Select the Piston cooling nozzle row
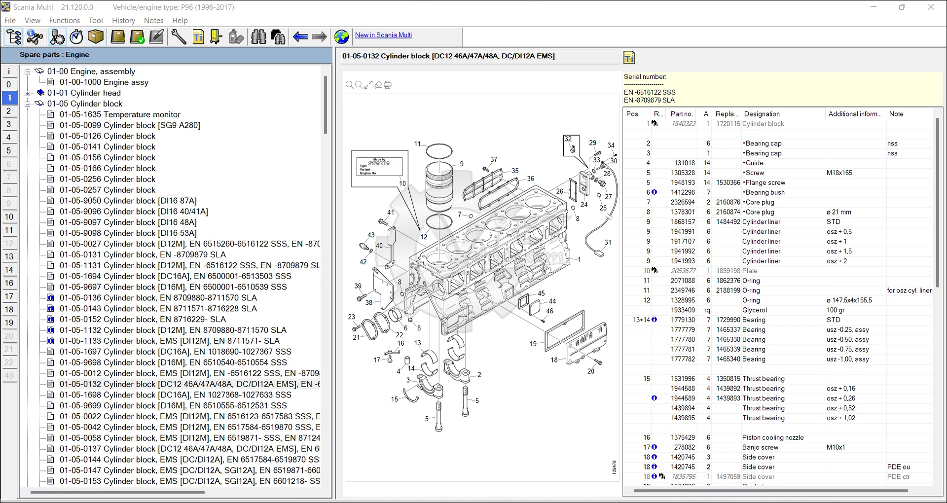This screenshot has width=947, height=503. coord(778,438)
